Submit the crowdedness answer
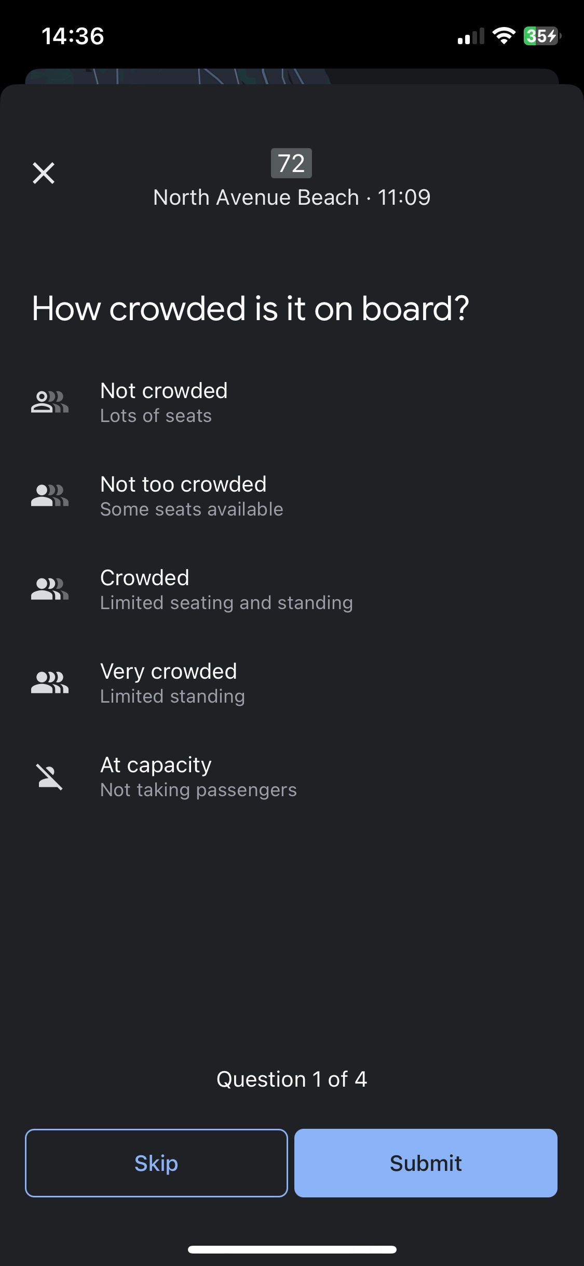This screenshot has height=1266, width=584. 426,1163
